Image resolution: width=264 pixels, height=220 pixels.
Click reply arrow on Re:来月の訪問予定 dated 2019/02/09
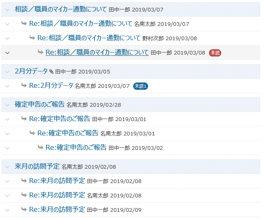(24, 209)
